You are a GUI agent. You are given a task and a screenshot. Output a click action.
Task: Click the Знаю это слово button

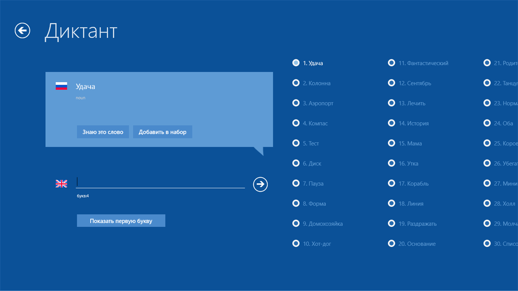point(103,132)
